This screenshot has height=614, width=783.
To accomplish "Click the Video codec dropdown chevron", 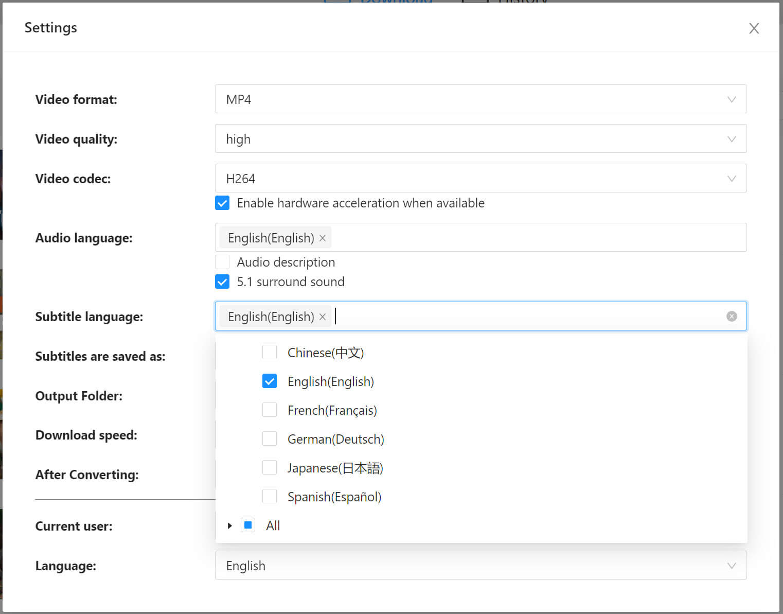I will click(x=731, y=179).
